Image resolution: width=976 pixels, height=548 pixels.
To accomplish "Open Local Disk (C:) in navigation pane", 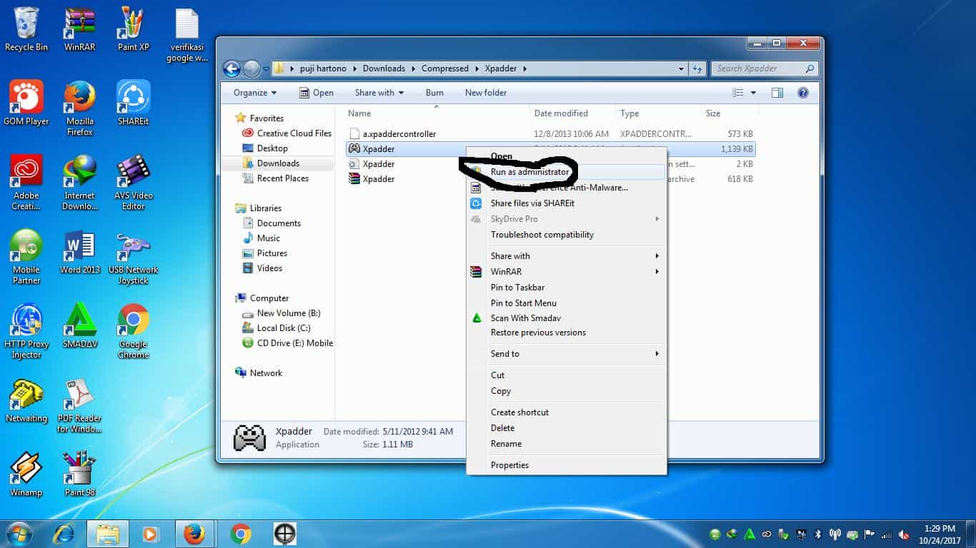I will click(277, 328).
